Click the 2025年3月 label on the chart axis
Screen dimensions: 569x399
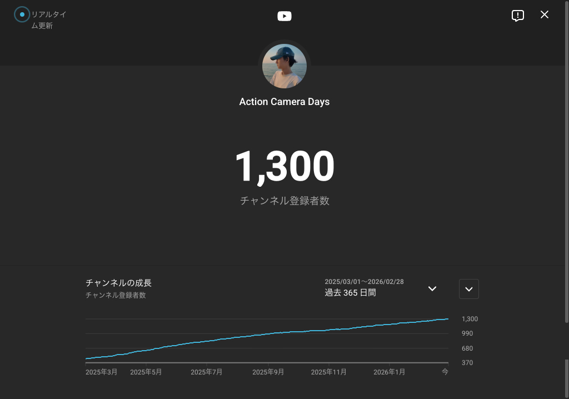click(102, 372)
